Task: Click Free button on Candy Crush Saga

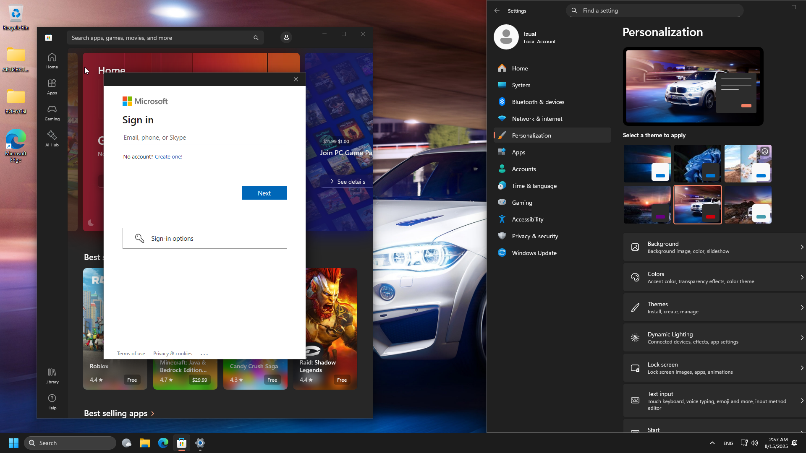Action: coord(272,380)
